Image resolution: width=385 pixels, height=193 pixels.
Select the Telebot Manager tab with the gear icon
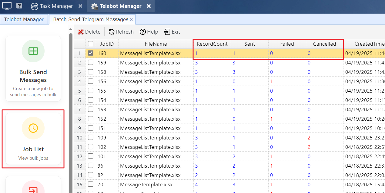[x=120, y=6]
